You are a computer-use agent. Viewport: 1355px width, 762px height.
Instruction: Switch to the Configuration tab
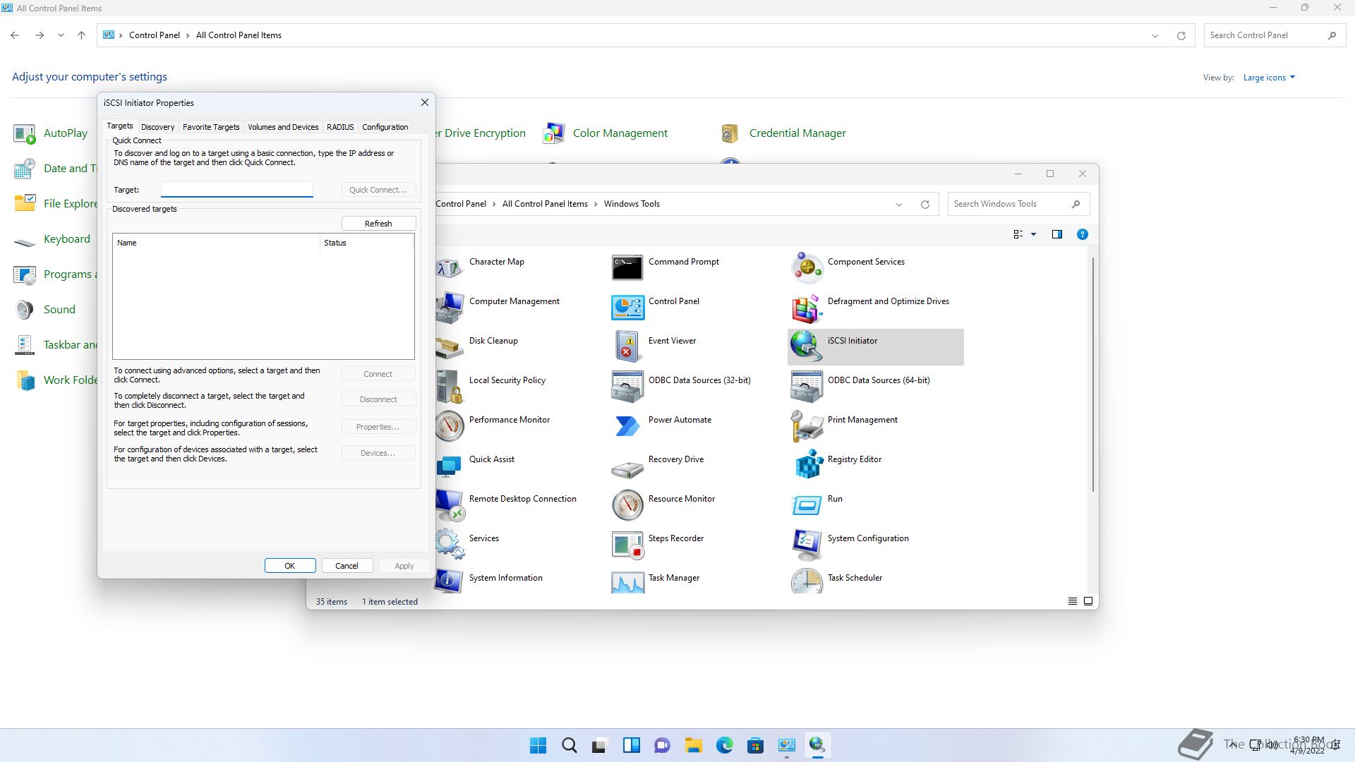click(x=385, y=127)
